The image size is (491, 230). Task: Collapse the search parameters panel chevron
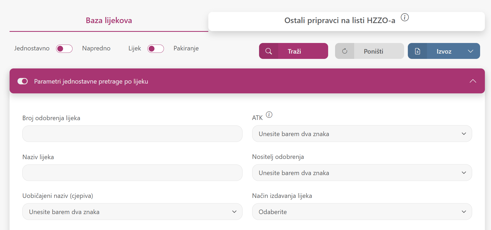tap(473, 81)
